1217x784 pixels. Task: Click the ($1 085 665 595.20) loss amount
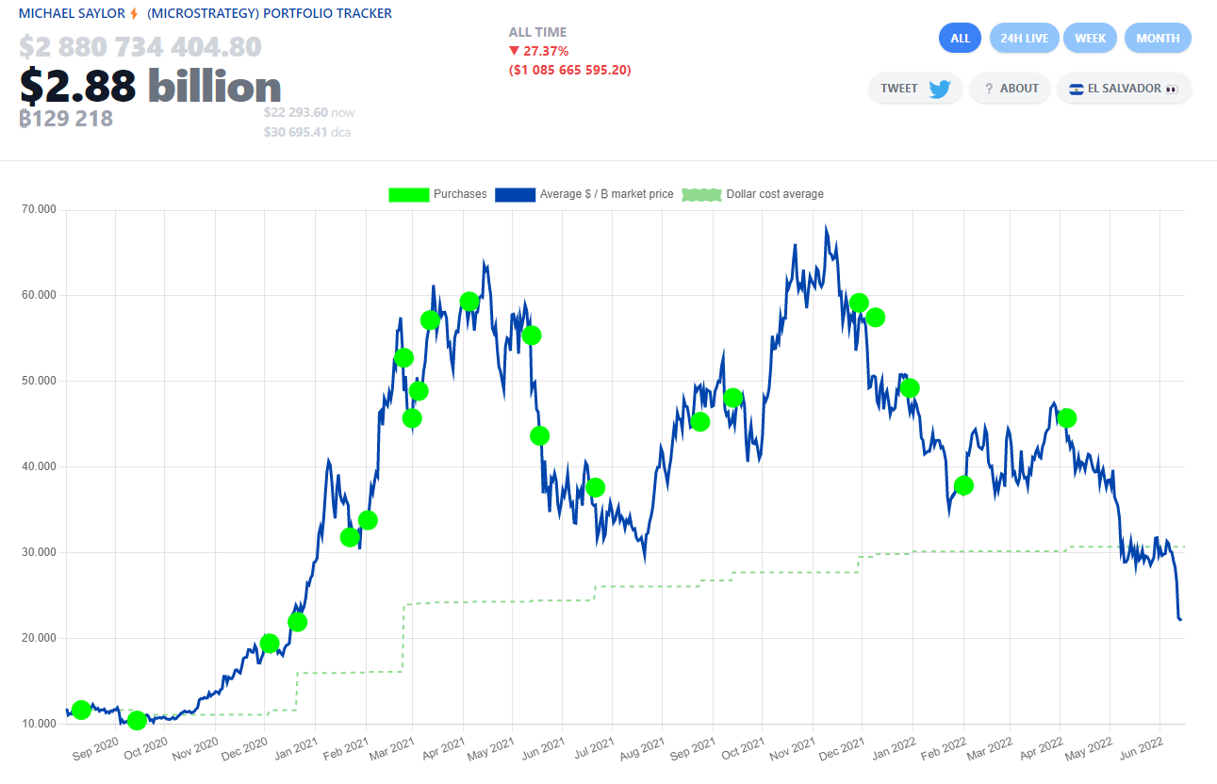(x=570, y=70)
